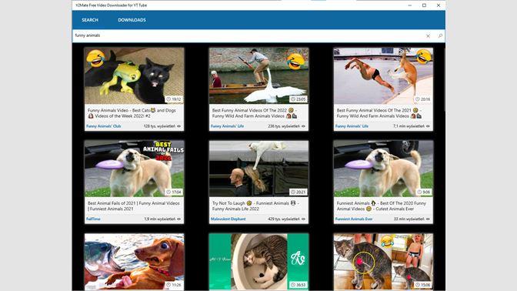Open the SEARCH tab
The height and width of the screenshot is (291, 517).
tap(90, 20)
